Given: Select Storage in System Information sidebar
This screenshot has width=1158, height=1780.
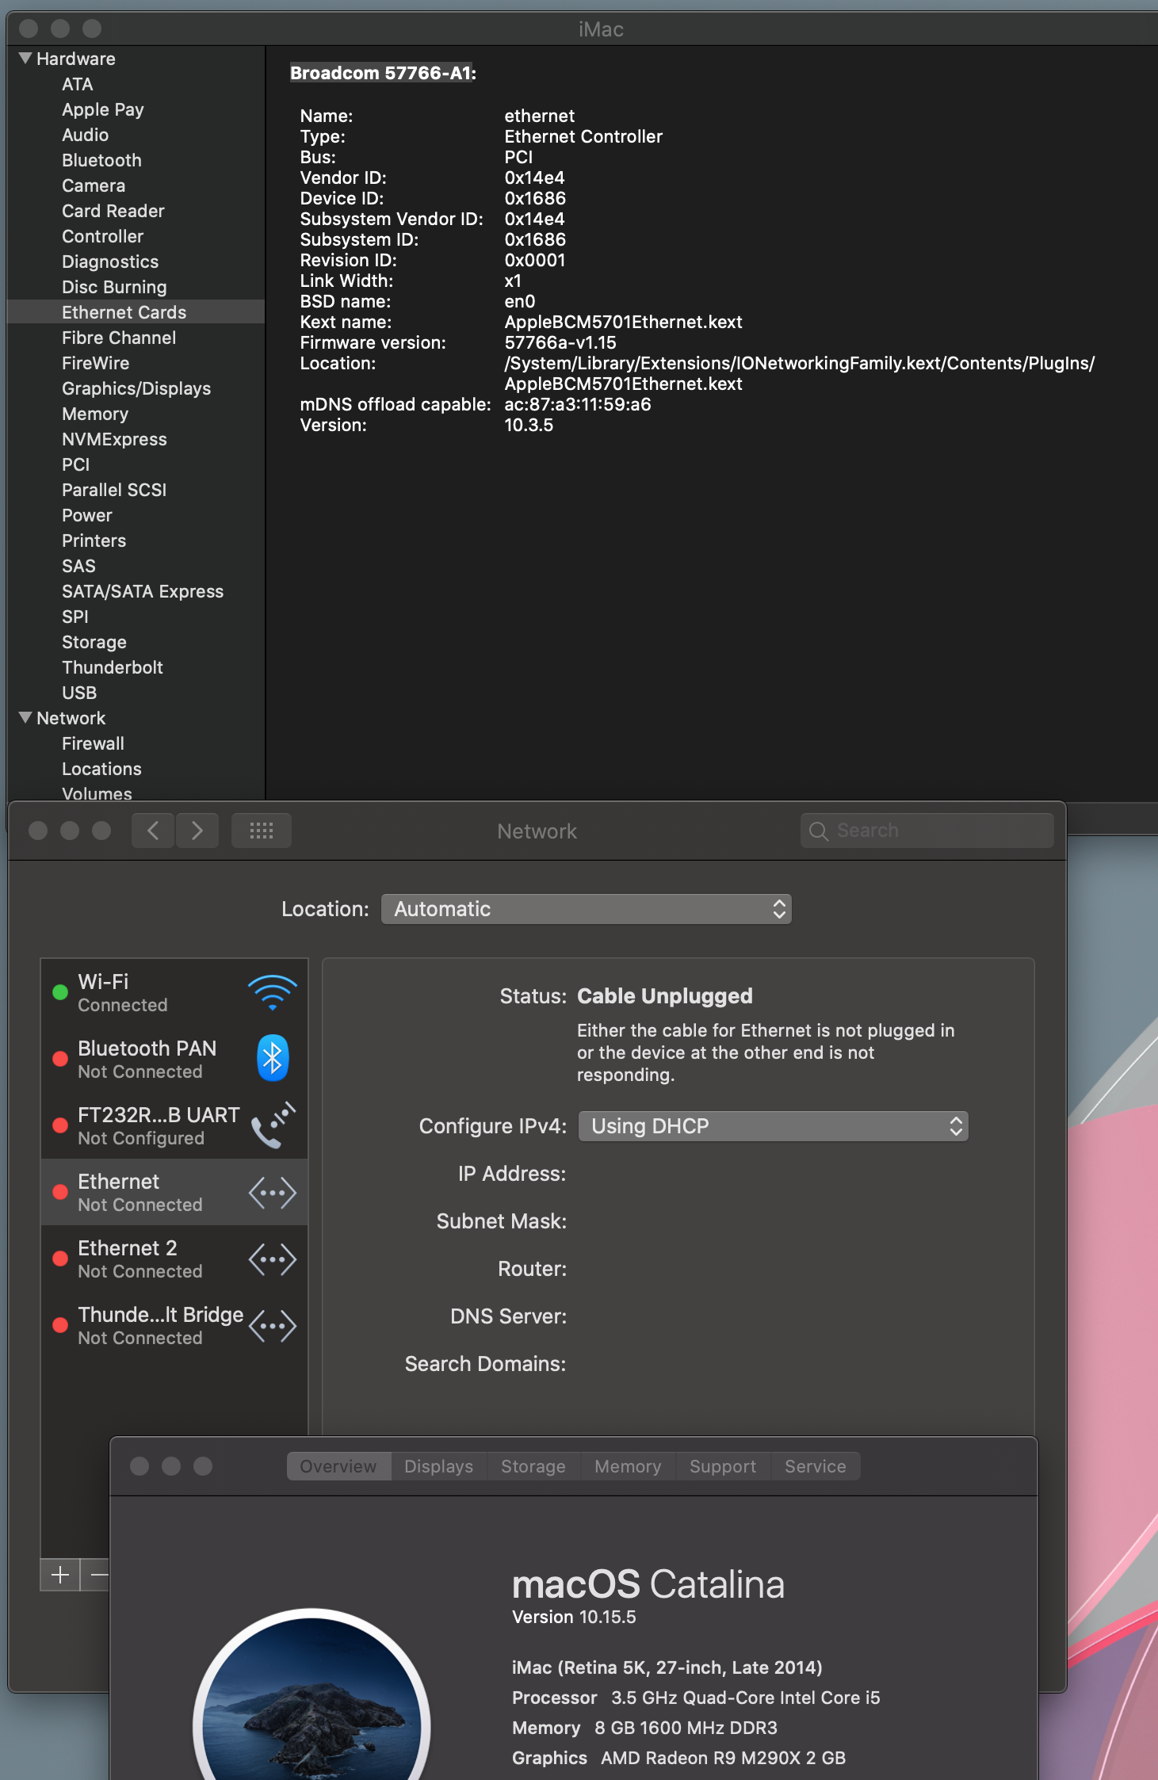Looking at the screenshot, I should (136, 642).
